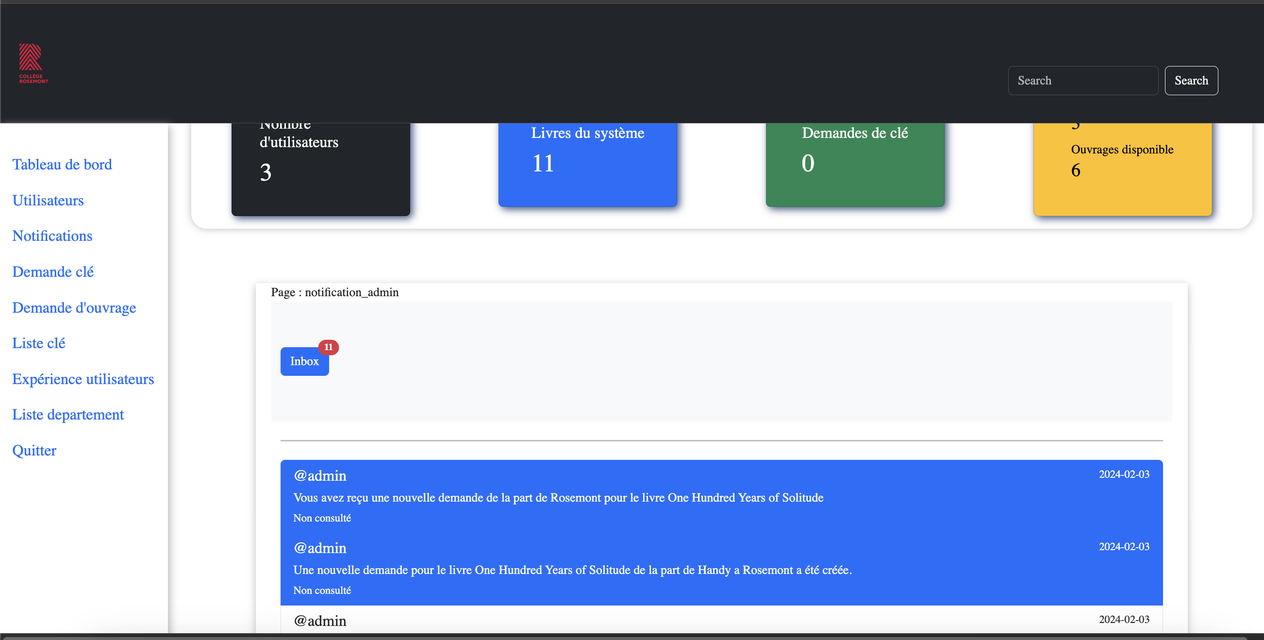Navigate to Utilisateurs
This screenshot has width=1264, height=640.
48,200
